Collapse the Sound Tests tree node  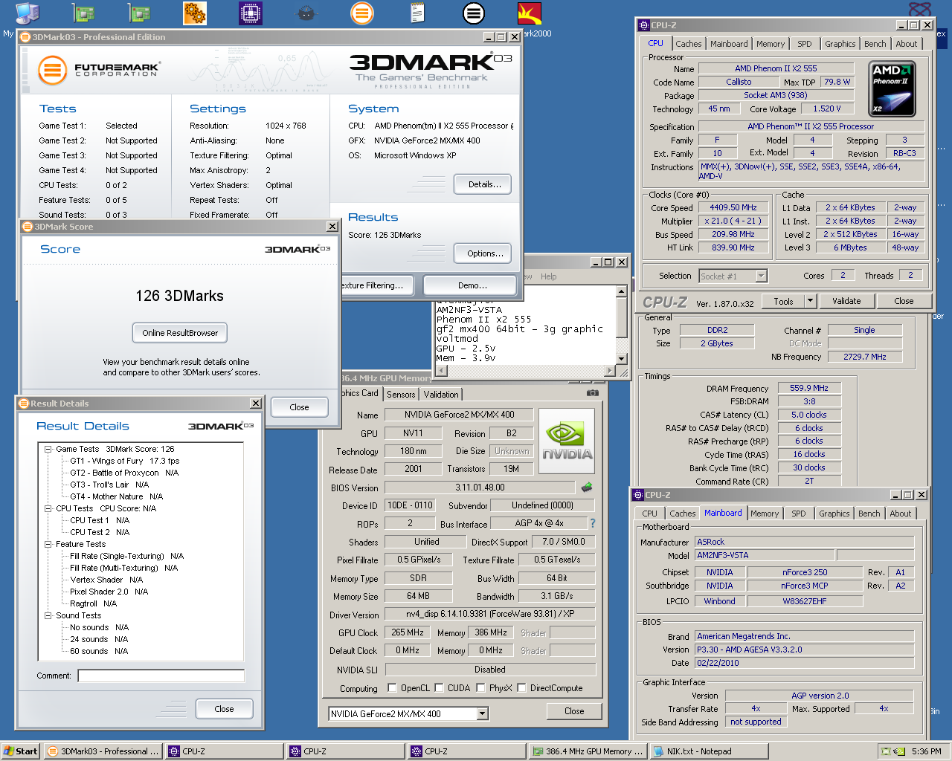point(48,615)
